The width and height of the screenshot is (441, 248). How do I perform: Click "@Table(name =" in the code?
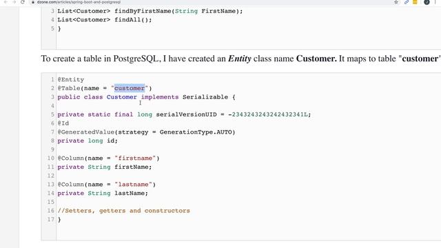[82, 88]
